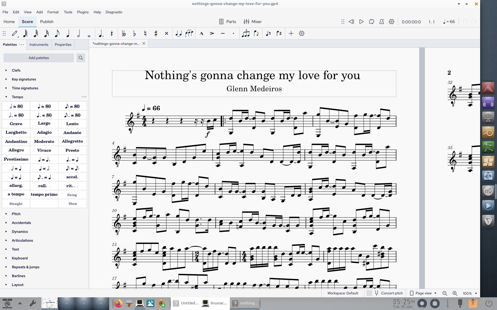Add staccato articulation
Screen dimensions: 497x310
point(233,33)
